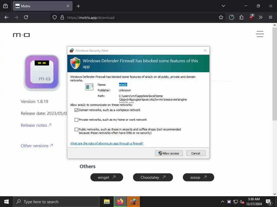Image resolution: width=277 pixels, height=207 pixels.
Task: Click the network tray icon
Action: tap(236, 202)
